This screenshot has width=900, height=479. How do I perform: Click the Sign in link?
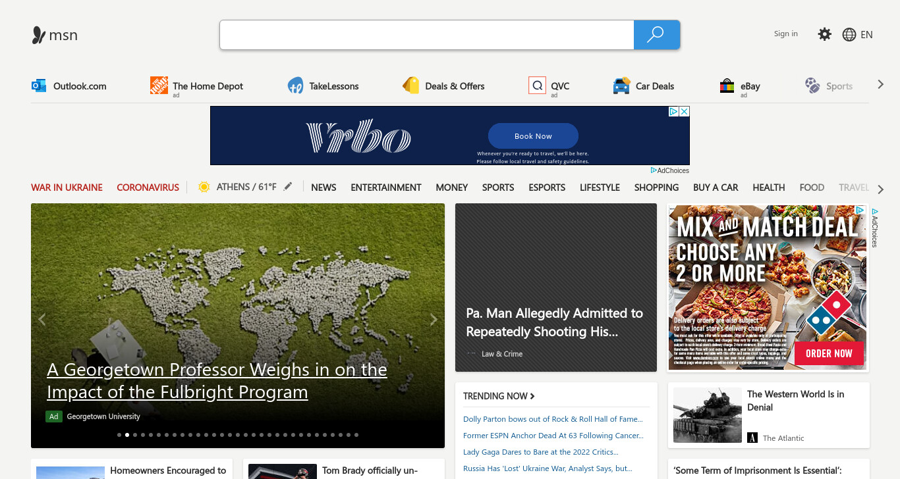point(785,34)
